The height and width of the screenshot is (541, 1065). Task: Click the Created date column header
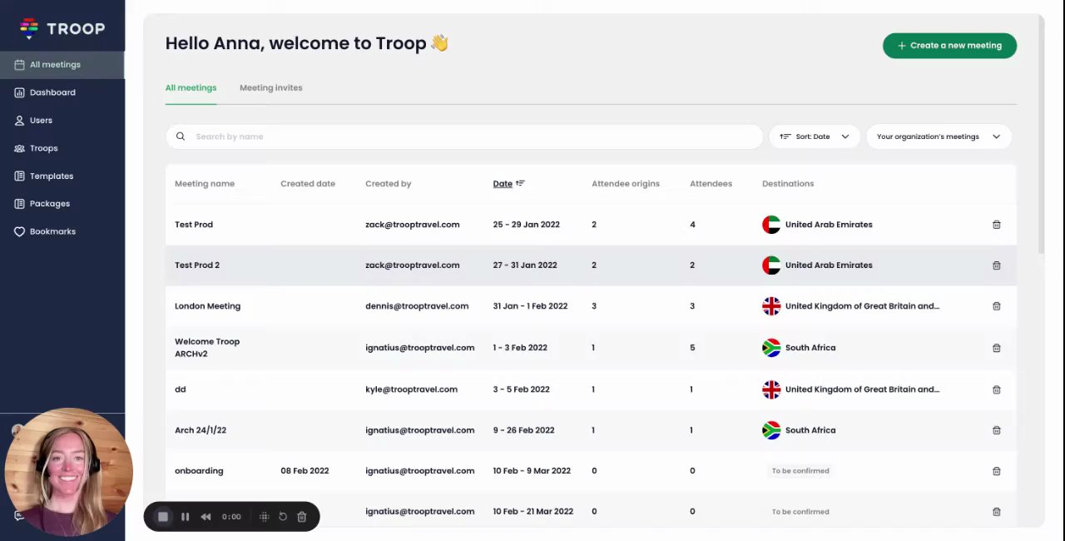coord(308,184)
